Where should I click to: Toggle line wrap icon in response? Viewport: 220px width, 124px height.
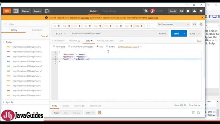tap(100, 113)
